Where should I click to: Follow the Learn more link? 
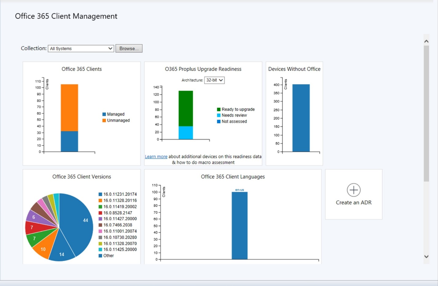click(x=156, y=156)
